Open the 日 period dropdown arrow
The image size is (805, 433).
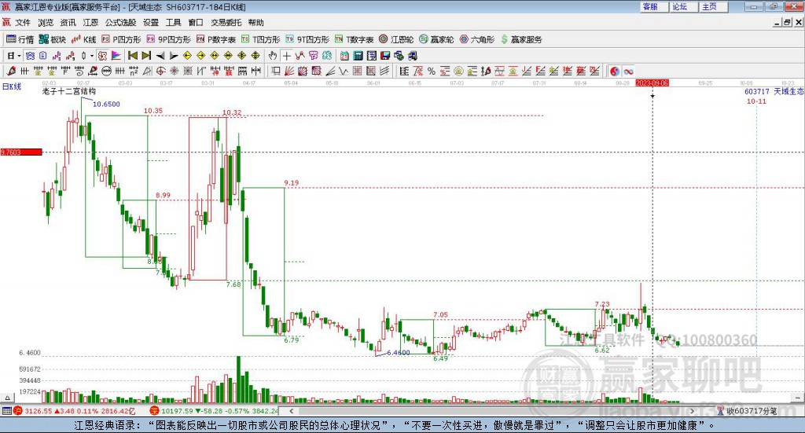[x=19, y=56]
